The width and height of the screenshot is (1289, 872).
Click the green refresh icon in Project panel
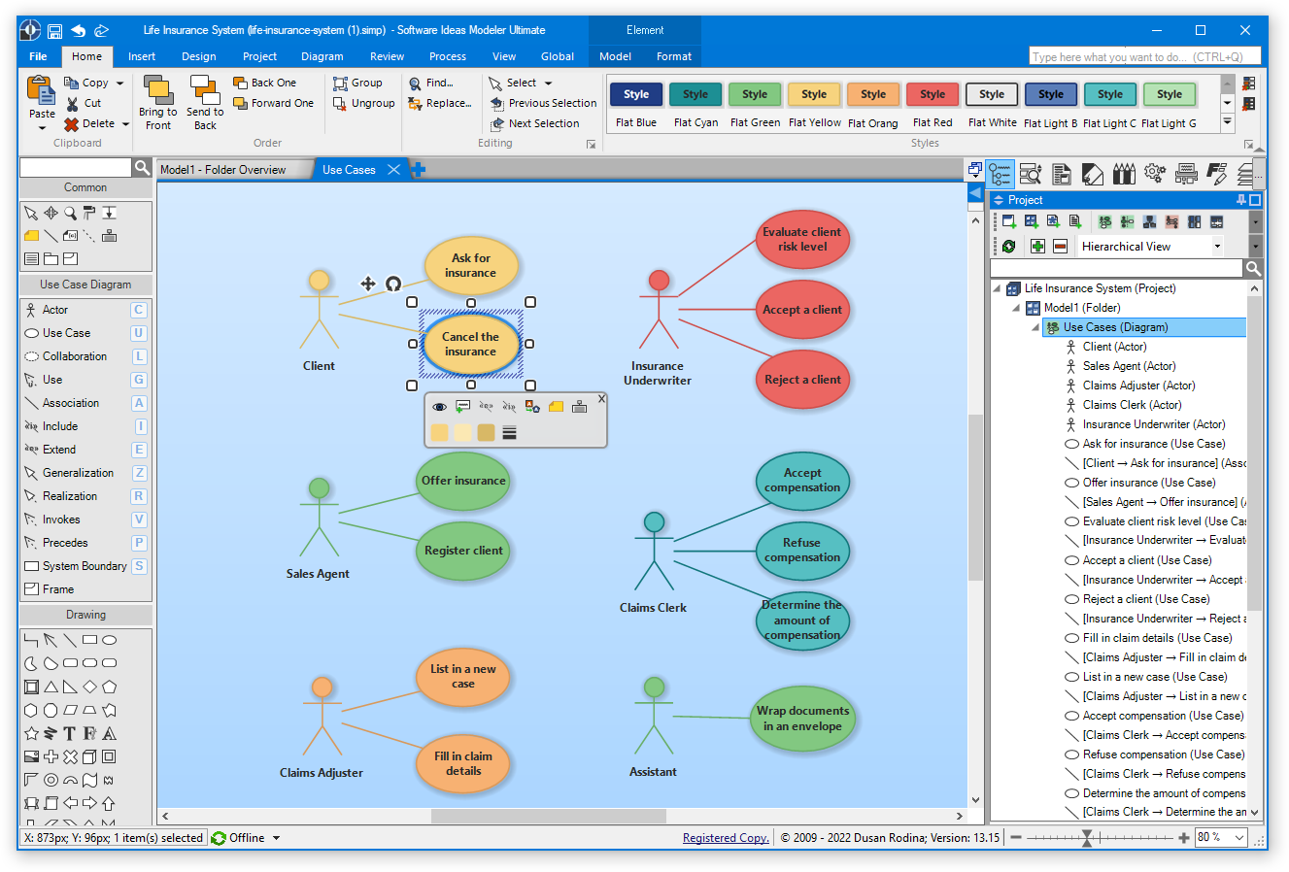click(1008, 247)
